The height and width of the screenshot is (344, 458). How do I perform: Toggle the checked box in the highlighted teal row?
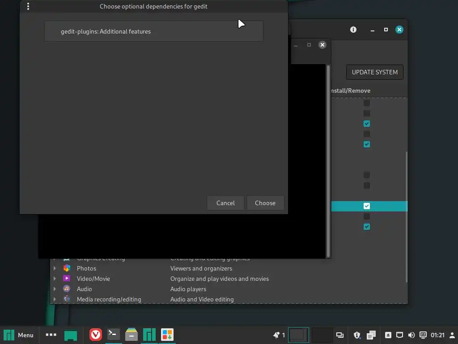[x=367, y=206]
